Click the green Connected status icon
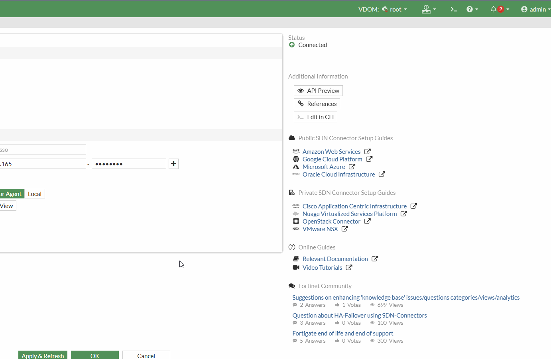This screenshot has height=359, width=551. pyautogui.click(x=292, y=45)
